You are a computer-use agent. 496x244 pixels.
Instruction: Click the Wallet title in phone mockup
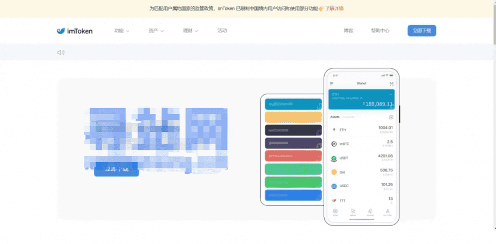361,83
